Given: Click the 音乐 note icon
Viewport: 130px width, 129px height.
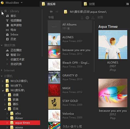Looking at the screenshot, I should pyautogui.click(x=7, y=16).
